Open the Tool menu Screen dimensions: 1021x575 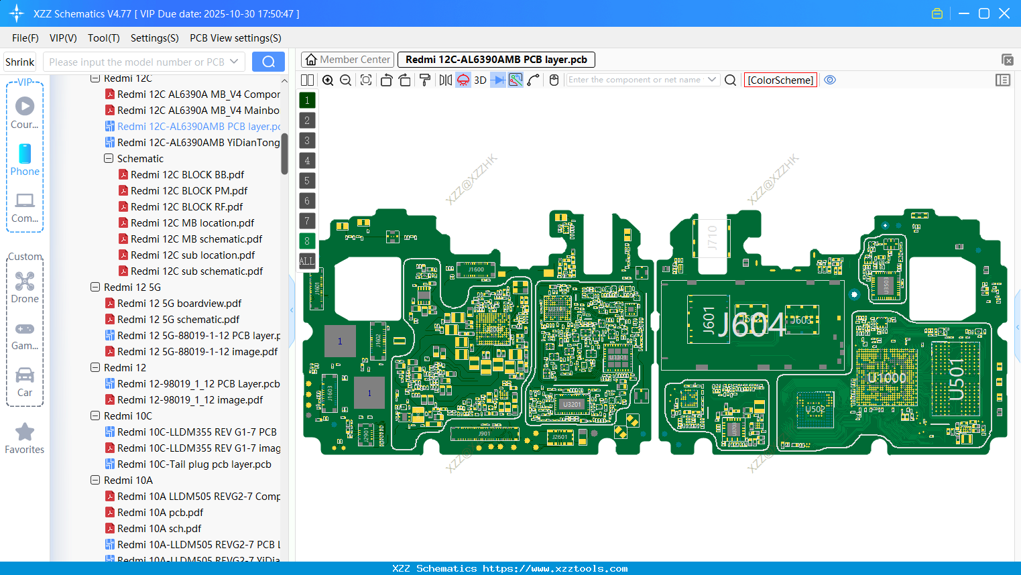pos(103,38)
